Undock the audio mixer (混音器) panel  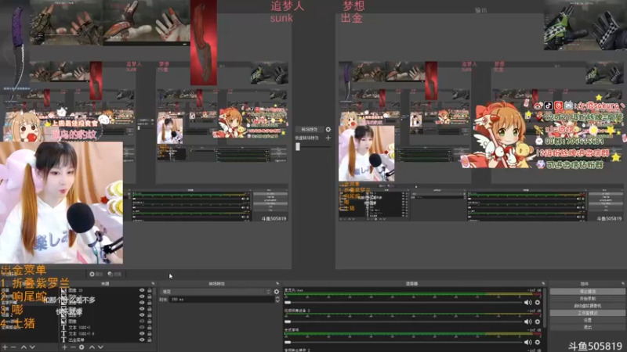[x=543, y=284]
